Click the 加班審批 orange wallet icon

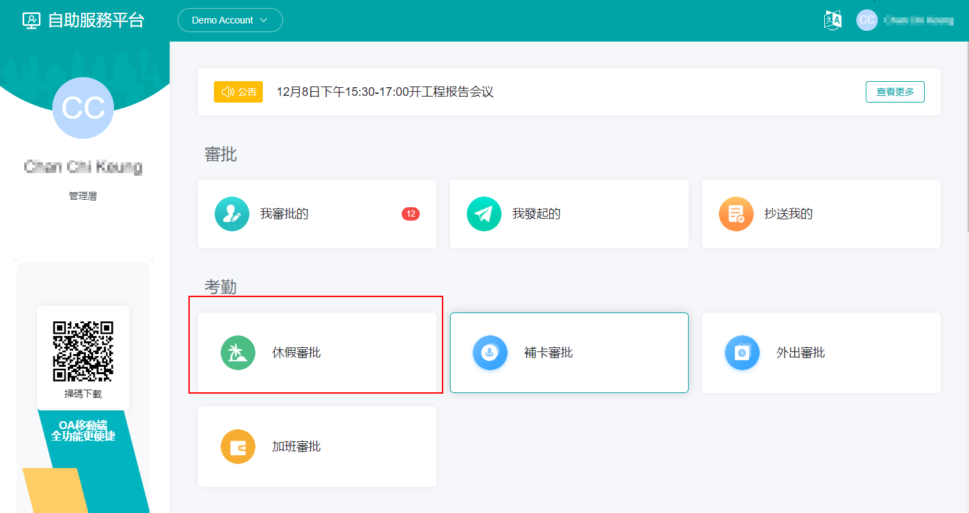[x=238, y=447]
